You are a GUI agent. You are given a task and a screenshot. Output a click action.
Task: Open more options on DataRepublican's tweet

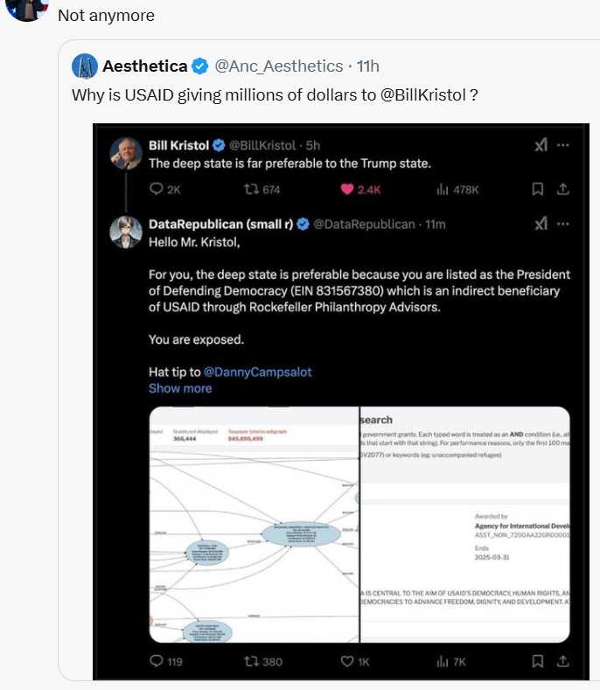(x=563, y=224)
